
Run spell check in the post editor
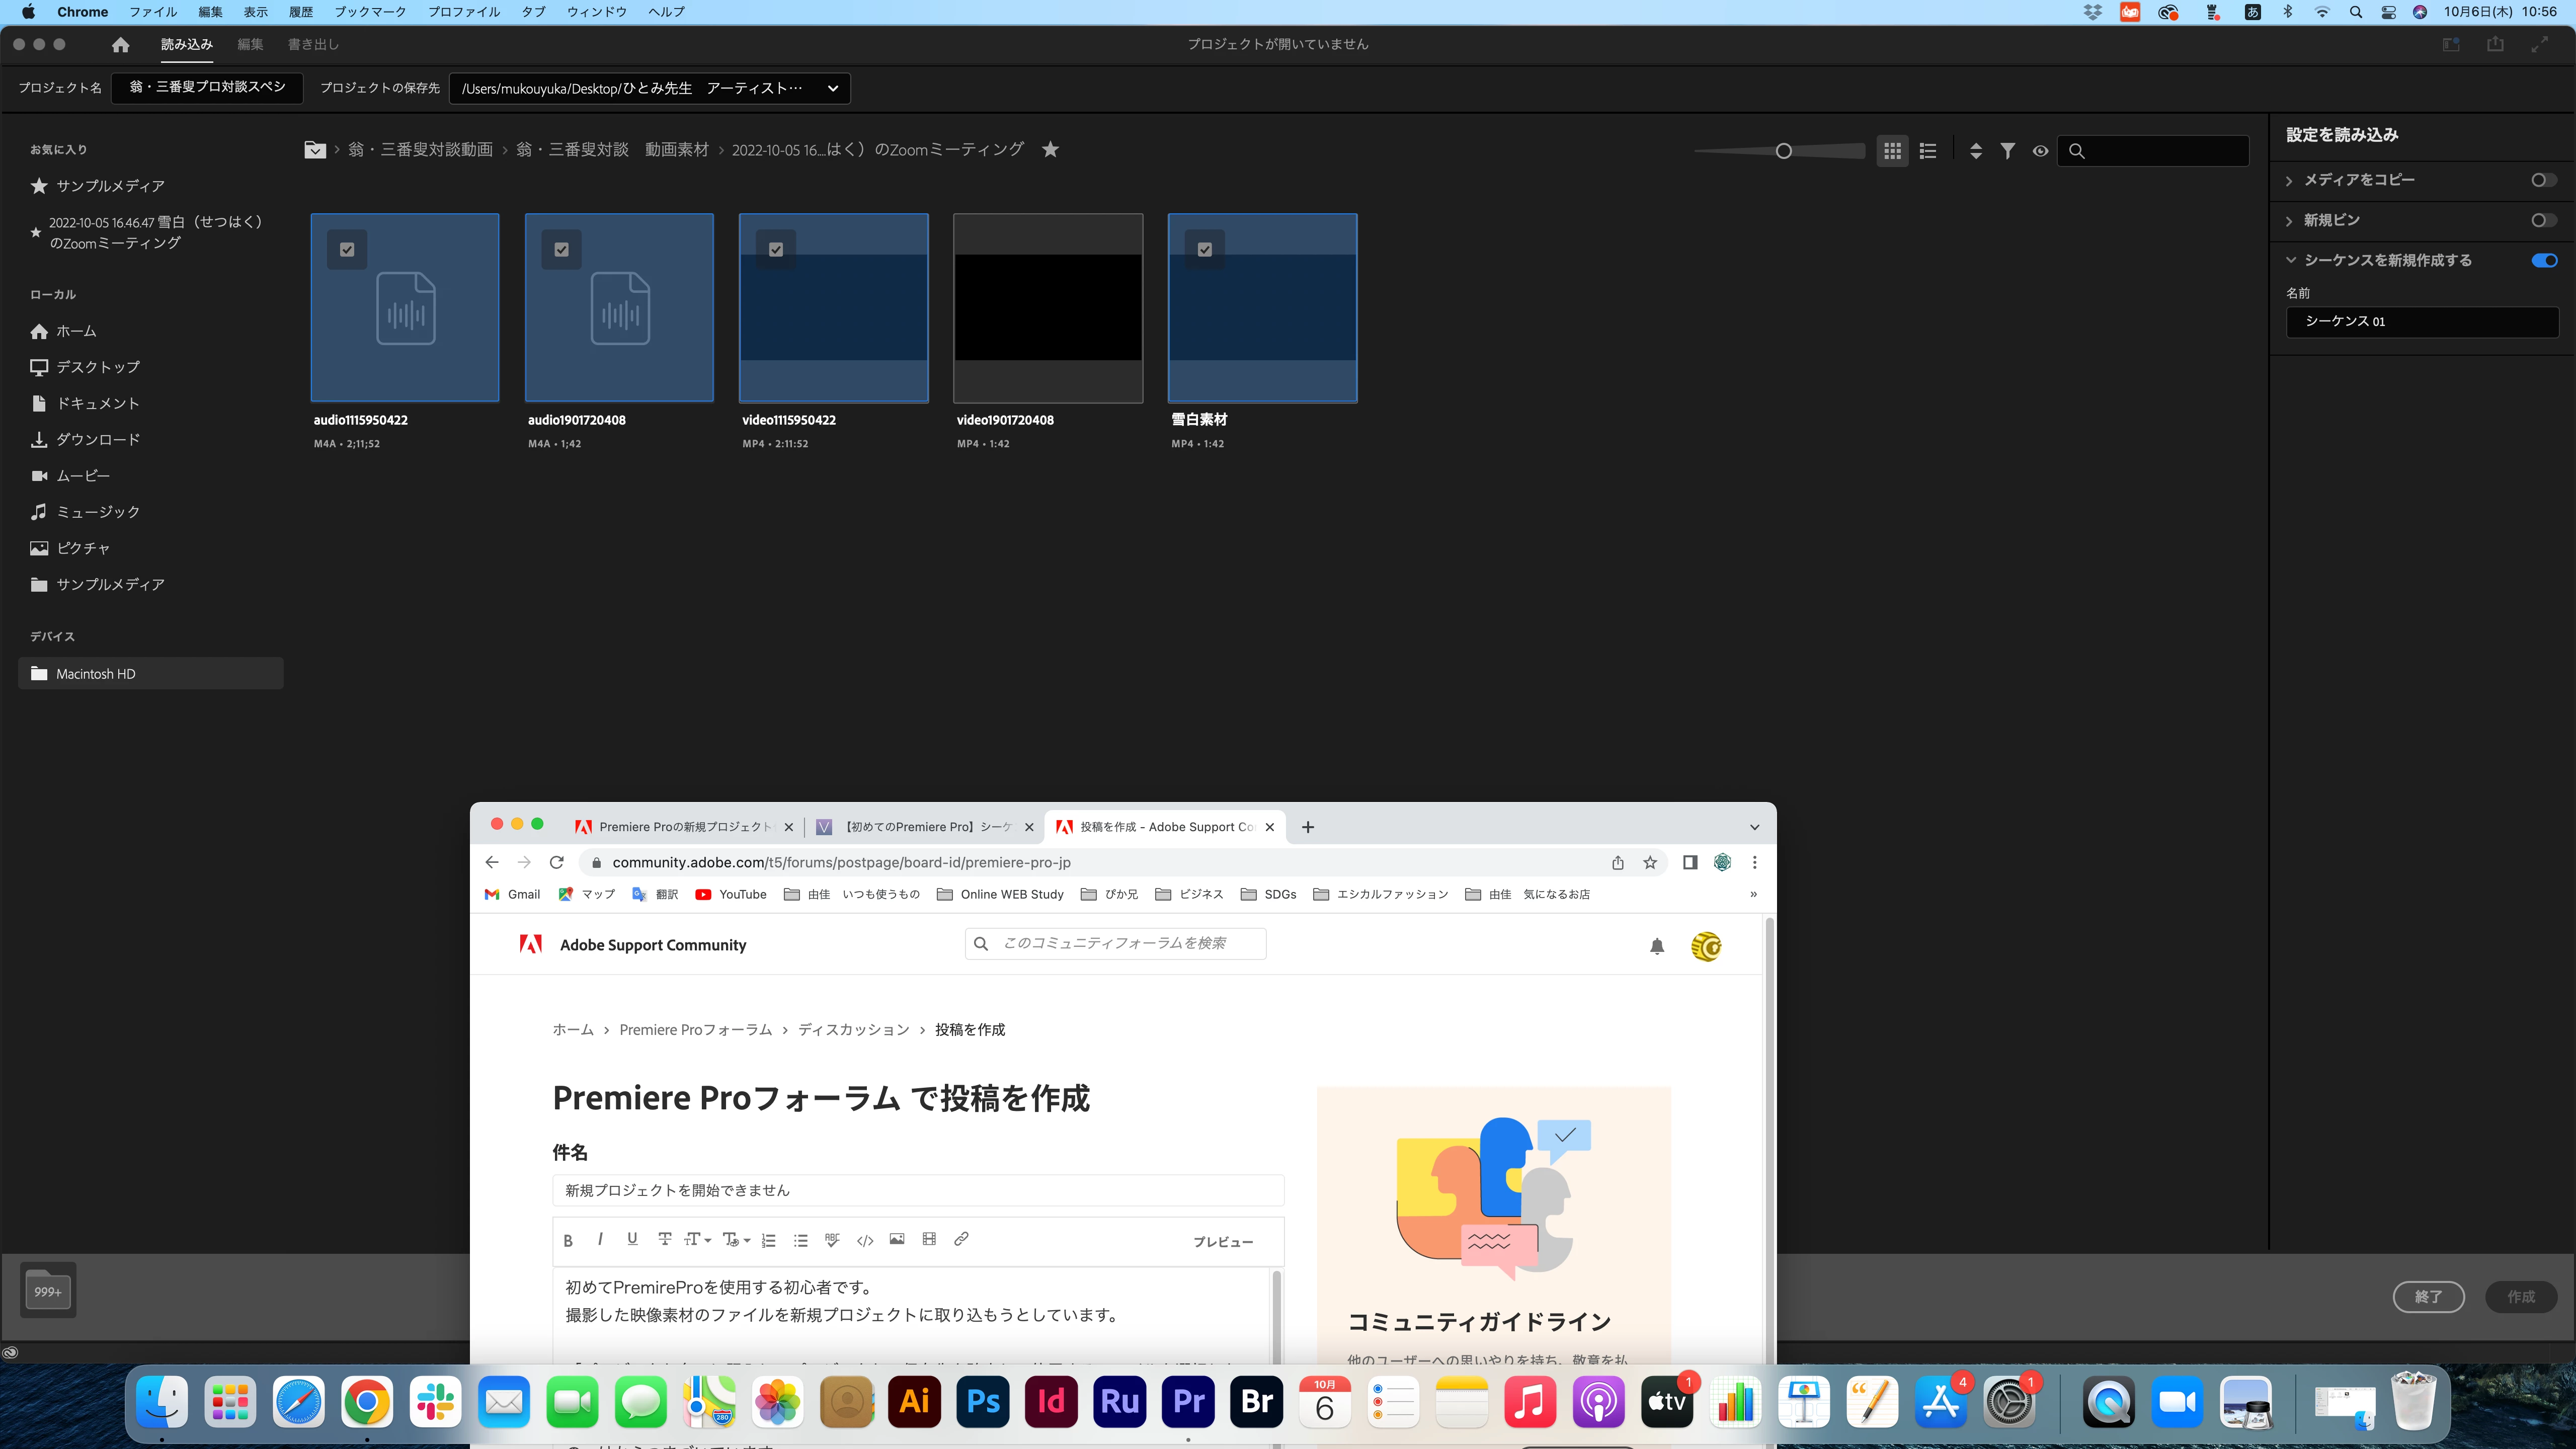click(x=832, y=1240)
